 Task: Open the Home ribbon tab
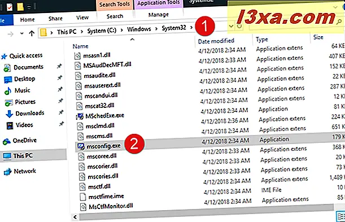(x=27, y=20)
